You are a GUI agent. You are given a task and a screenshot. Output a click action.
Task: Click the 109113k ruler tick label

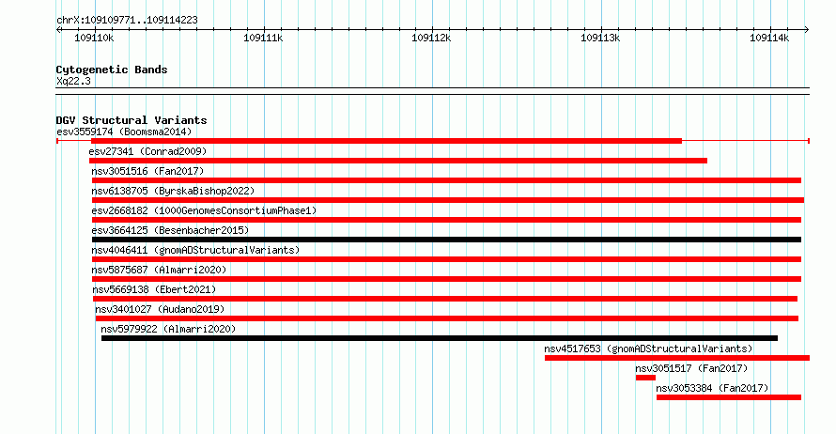tap(600, 38)
